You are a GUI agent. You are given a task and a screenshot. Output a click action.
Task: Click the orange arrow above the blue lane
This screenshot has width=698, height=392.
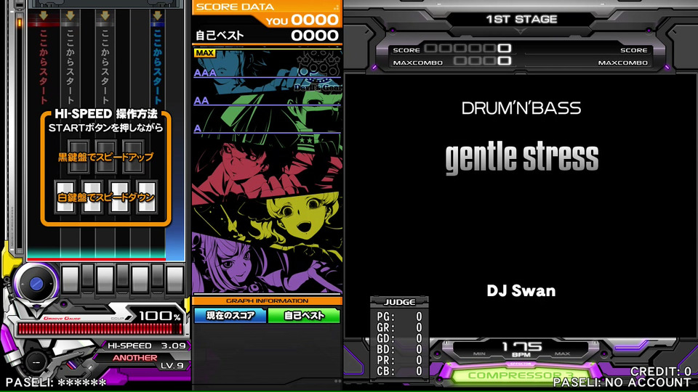pos(157,16)
